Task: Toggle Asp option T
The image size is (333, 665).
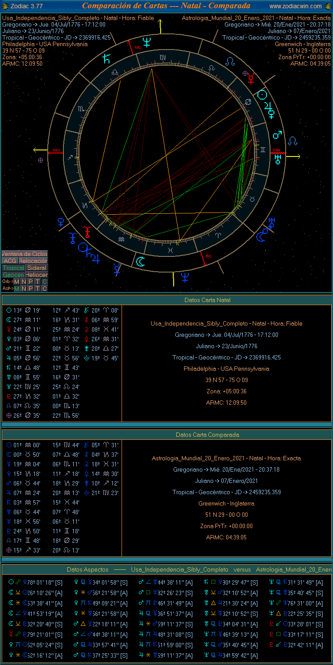Action: point(37,289)
